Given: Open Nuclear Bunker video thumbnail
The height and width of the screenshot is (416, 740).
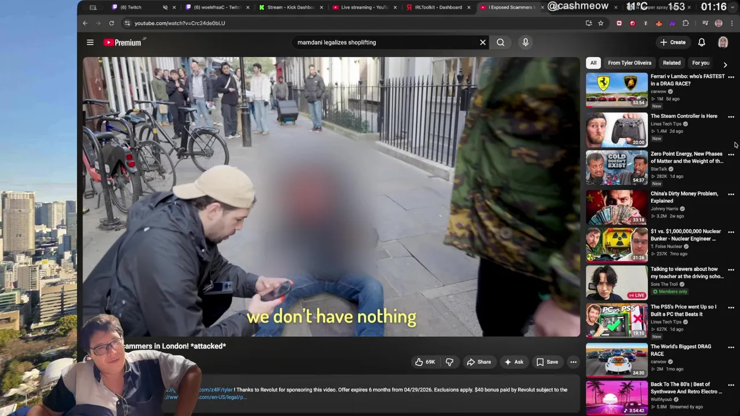Looking at the screenshot, I should [x=617, y=244].
